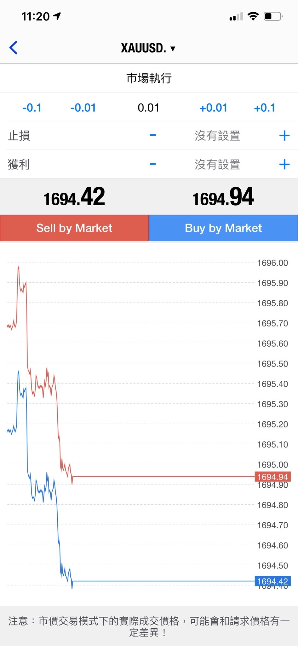Tap the 獲利 value field 沒有設置
Viewport: 298px width, 646px height.
(217, 164)
